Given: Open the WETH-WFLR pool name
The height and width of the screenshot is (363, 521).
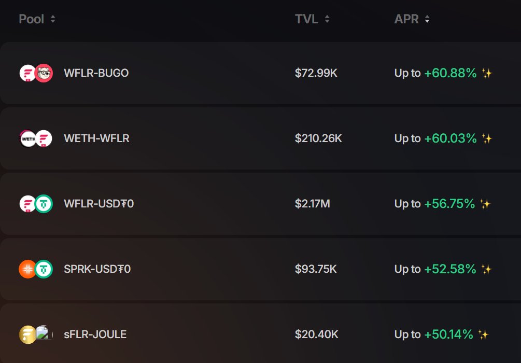Looking at the screenshot, I should pos(96,138).
